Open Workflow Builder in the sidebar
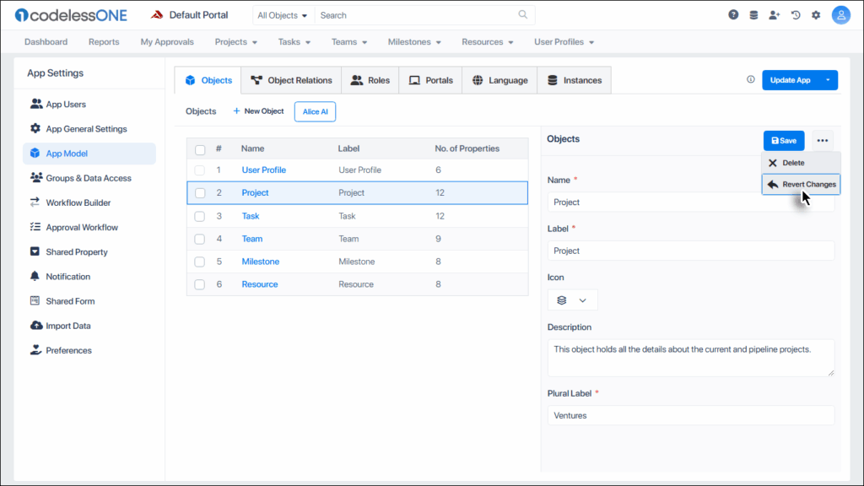Image resolution: width=864 pixels, height=486 pixels. click(78, 202)
